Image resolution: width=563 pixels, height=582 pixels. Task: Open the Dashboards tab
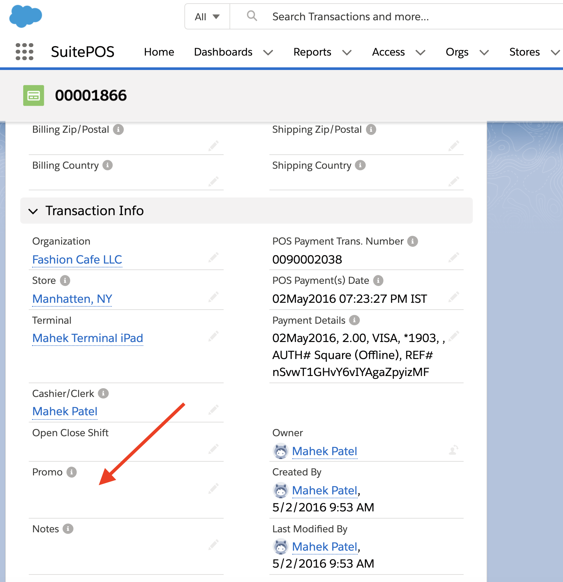pyautogui.click(x=223, y=52)
